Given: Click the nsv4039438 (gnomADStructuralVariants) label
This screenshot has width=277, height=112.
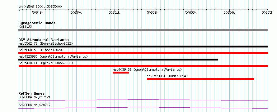Looking at the screenshot, I should pos(147,69).
